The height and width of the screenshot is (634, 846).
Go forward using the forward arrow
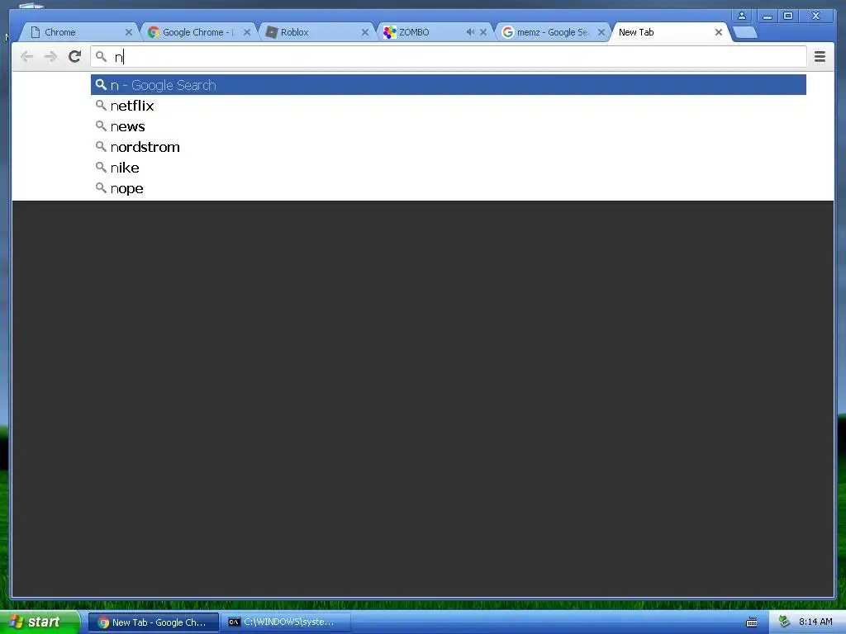(x=50, y=56)
